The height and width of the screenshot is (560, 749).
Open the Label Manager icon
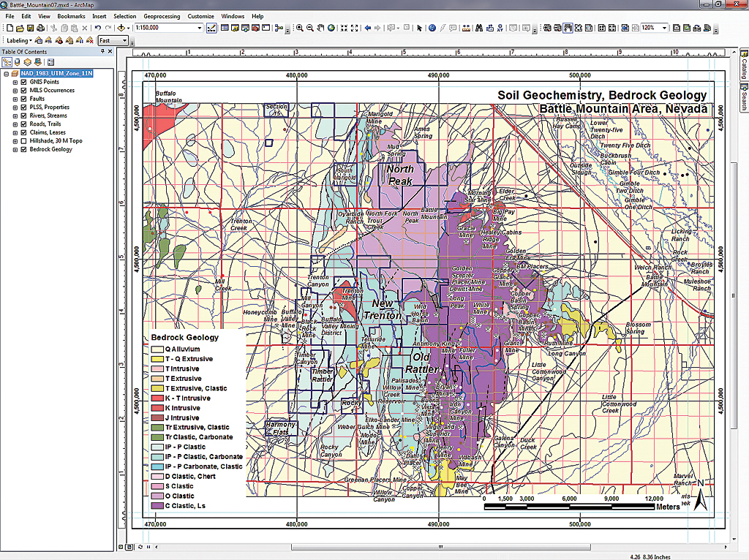point(39,41)
